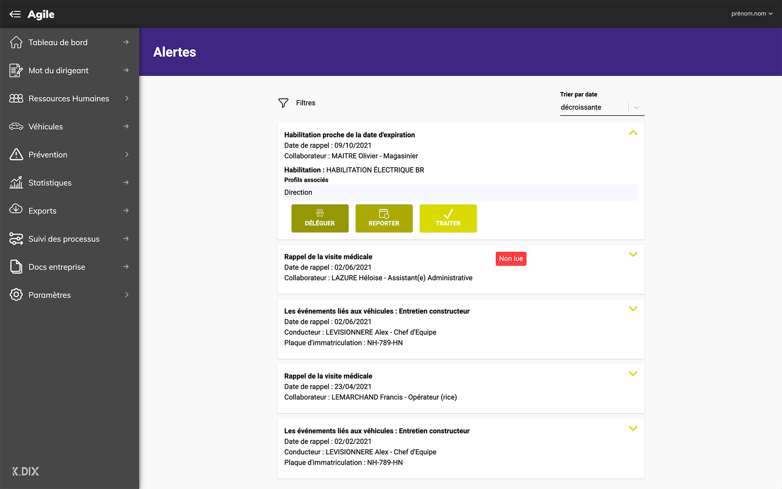Expand the Paramètres submenu chevron
782x489 pixels.
127,295
